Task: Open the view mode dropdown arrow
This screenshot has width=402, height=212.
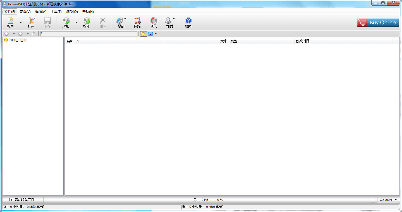Action: 156,34
